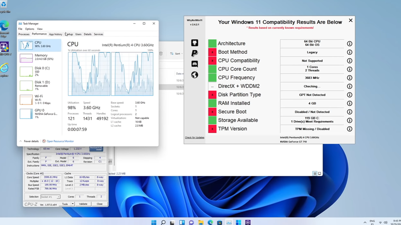Collapse with Fewer details
Image resolution: width=401 pixels, height=225 pixels.
coord(29,141)
